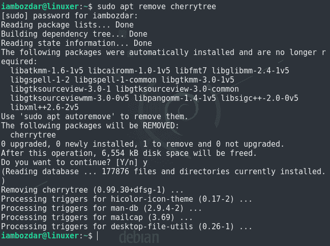The width and height of the screenshot is (330, 246).
Task: Click the '[sudo] password for iambozdar:' line
Action: (x=70, y=16)
